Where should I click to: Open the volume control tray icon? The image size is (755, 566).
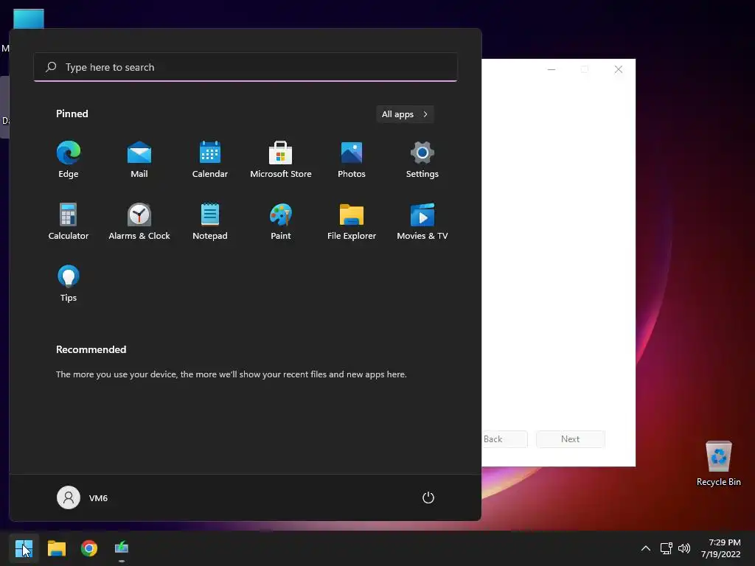683,548
